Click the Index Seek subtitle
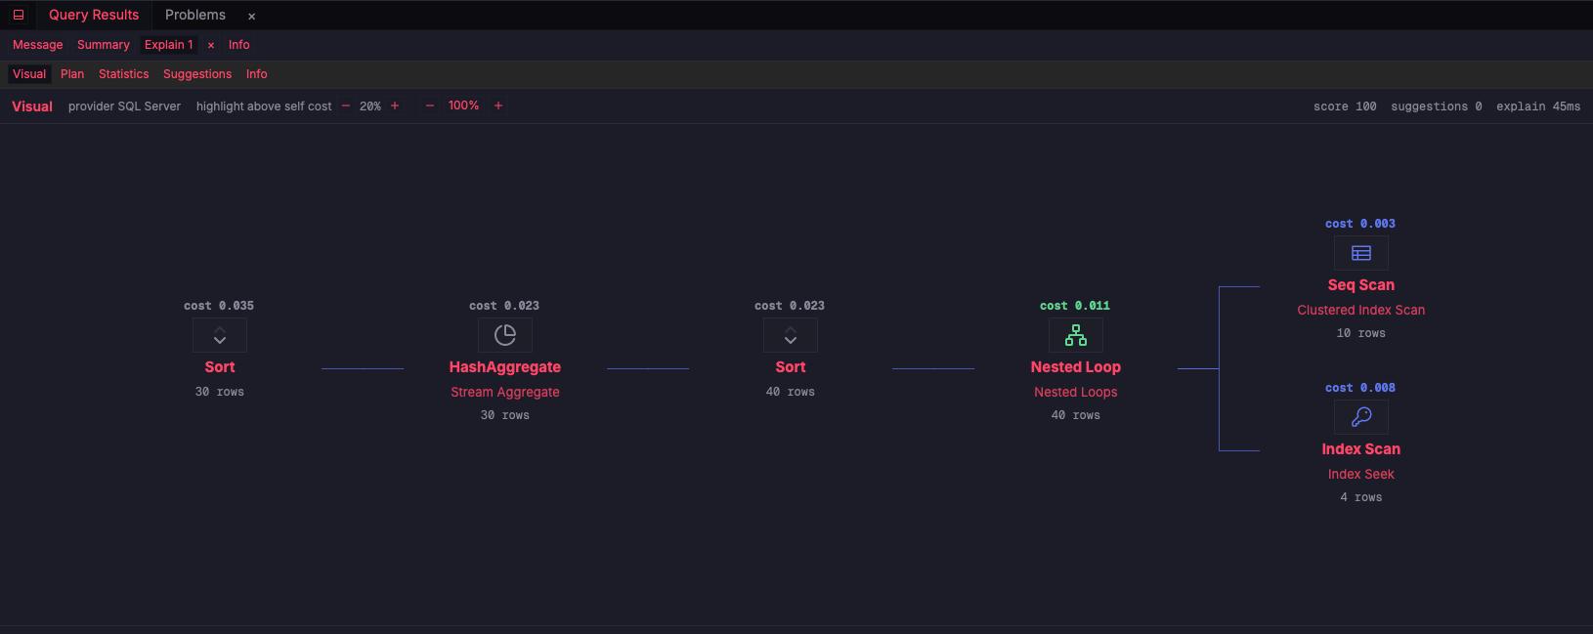 click(x=1361, y=474)
